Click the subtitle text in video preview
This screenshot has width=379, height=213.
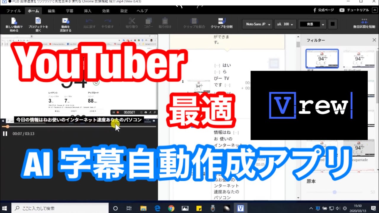tap(79, 120)
